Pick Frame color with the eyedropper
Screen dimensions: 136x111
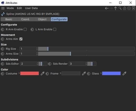coord(84,73)
